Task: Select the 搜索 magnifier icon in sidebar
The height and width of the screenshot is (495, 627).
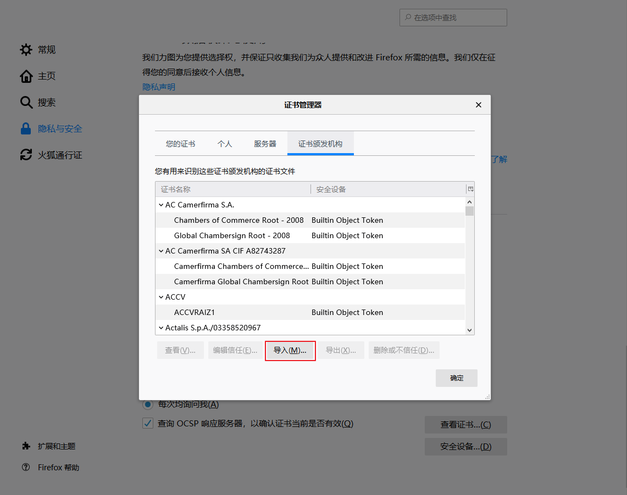Action: click(26, 103)
